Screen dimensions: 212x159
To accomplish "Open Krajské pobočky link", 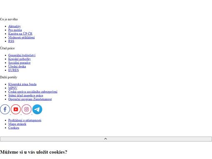I will coord(19,59).
